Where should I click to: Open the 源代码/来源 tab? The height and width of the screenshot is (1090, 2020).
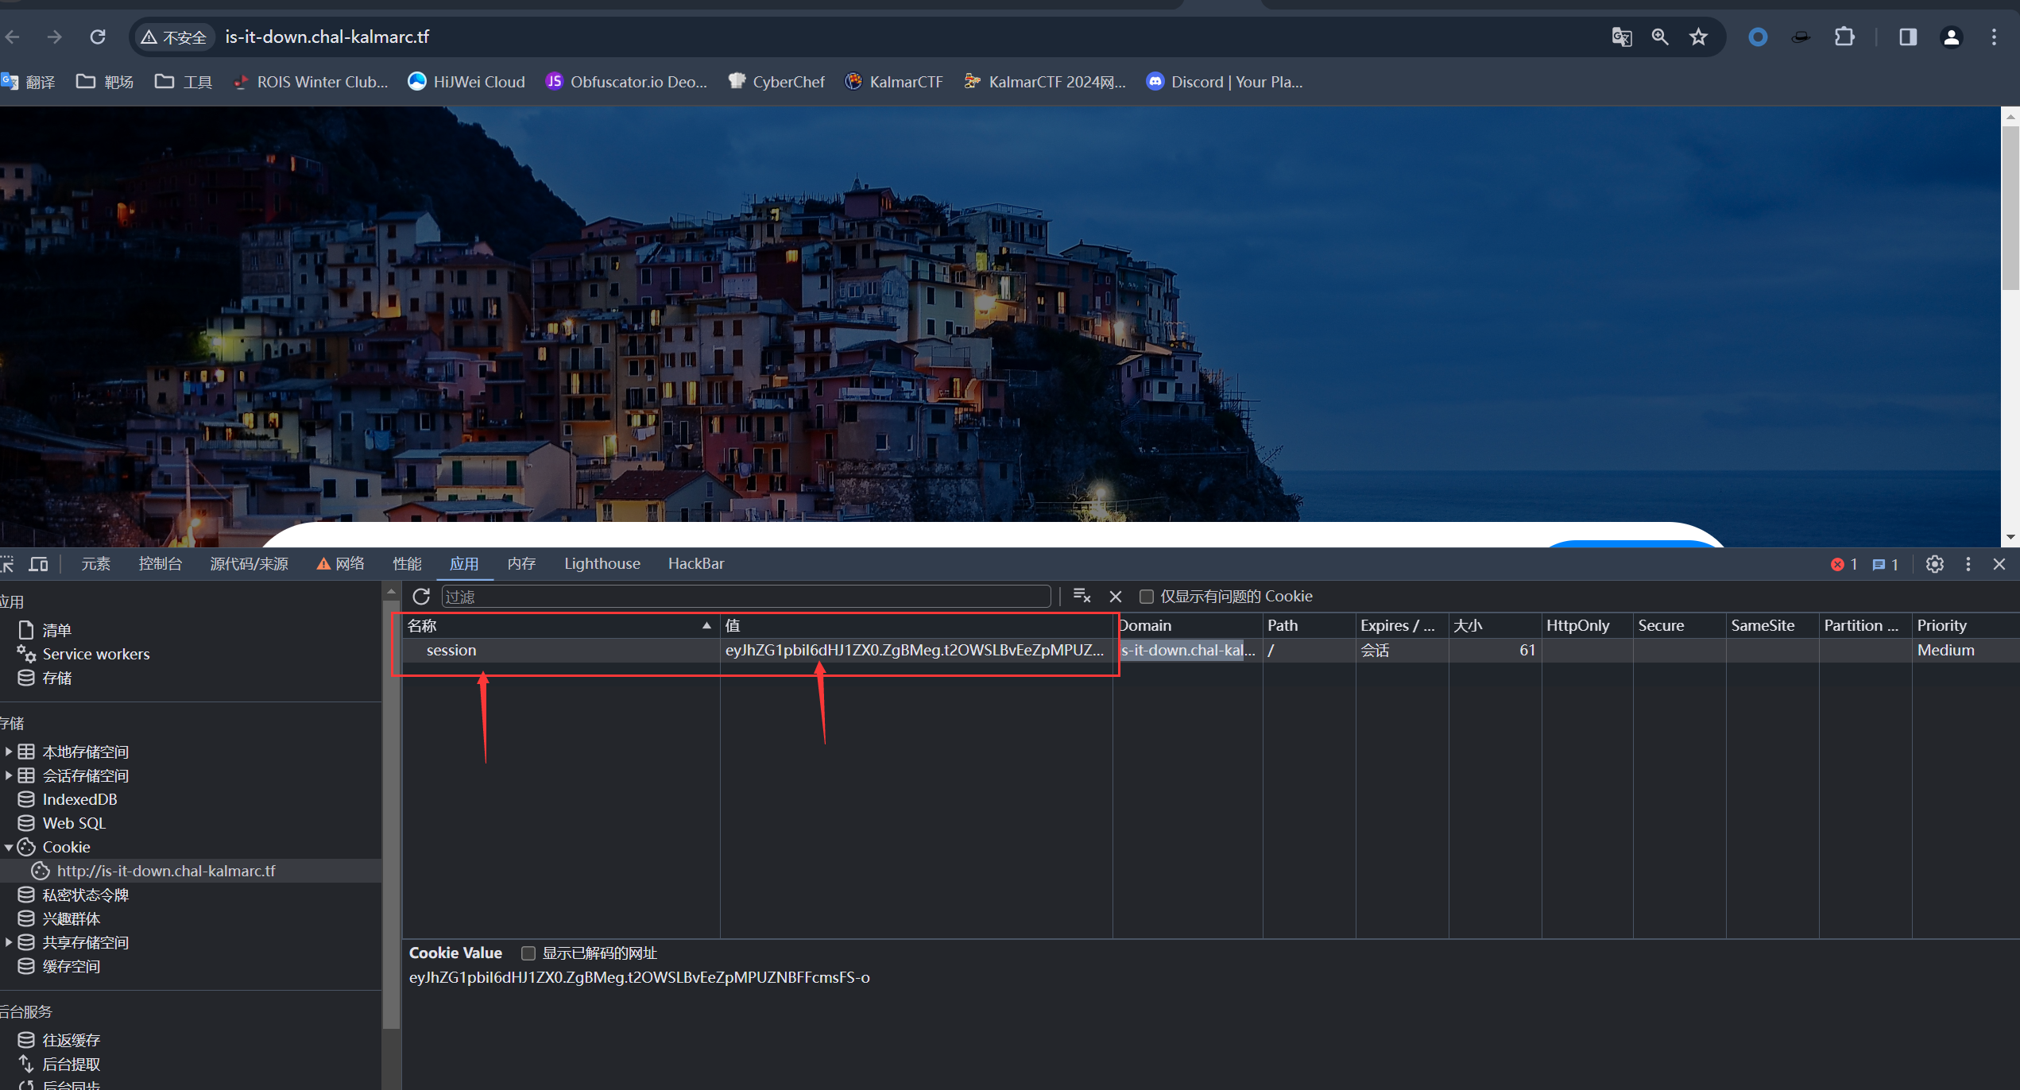coord(249,563)
